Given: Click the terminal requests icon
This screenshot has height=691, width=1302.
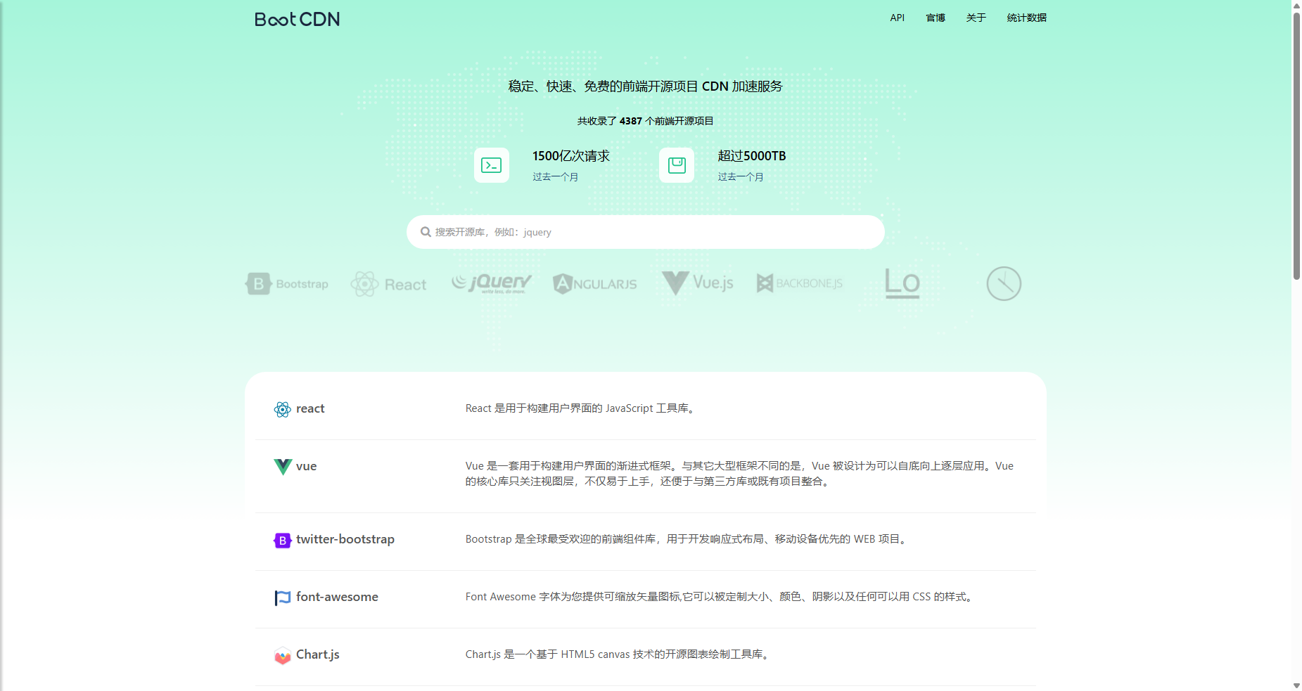Looking at the screenshot, I should (x=491, y=165).
